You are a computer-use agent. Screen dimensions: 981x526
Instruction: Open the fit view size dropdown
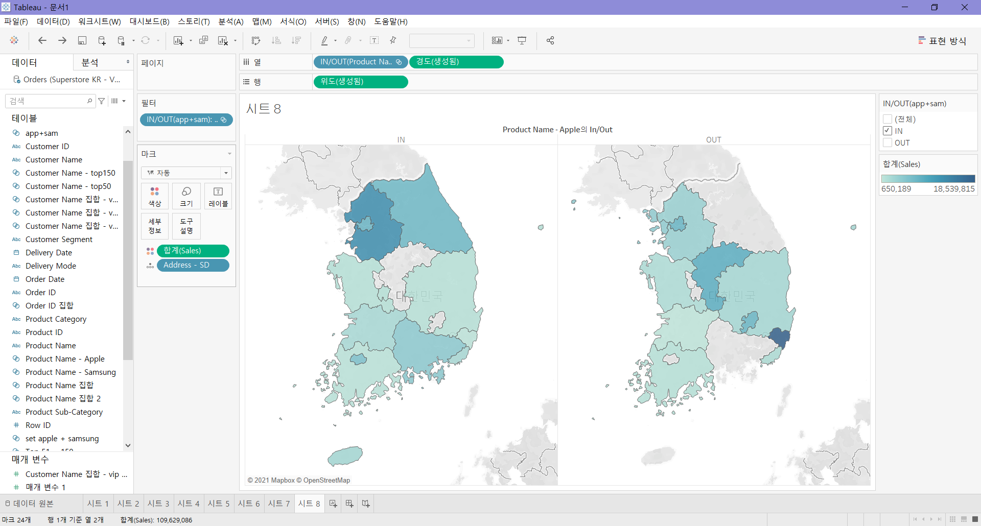tap(442, 40)
